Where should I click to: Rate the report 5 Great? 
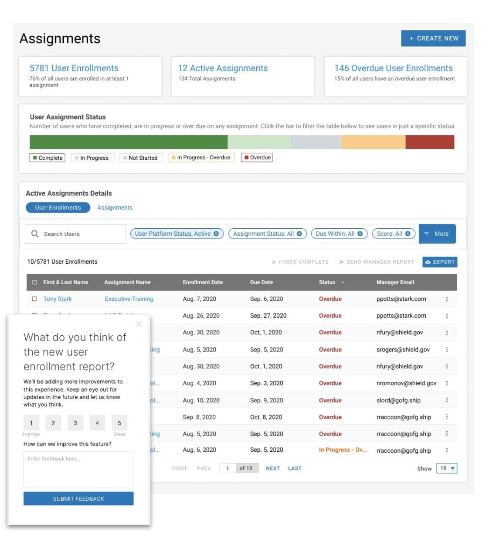point(119,423)
